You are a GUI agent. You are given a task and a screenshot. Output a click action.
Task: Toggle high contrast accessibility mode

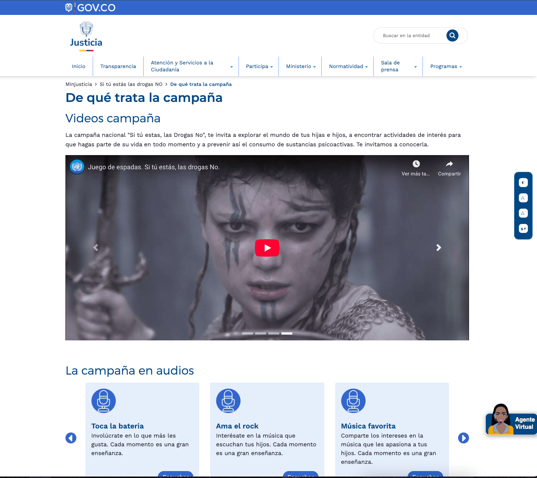pyautogui.click(x=523, y=183)
